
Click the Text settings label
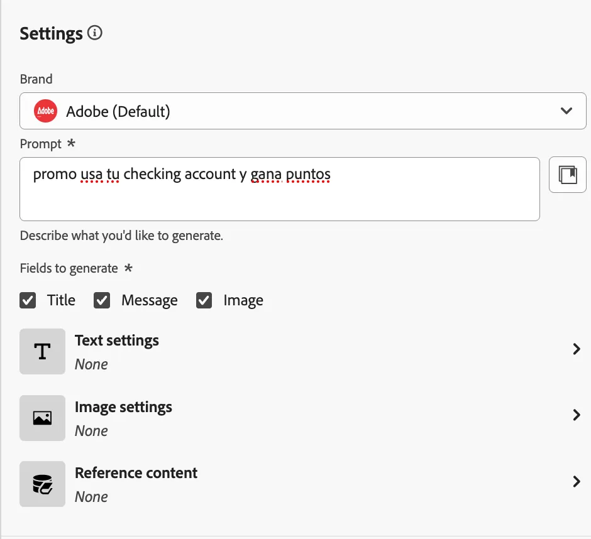[x=117, y=340]
